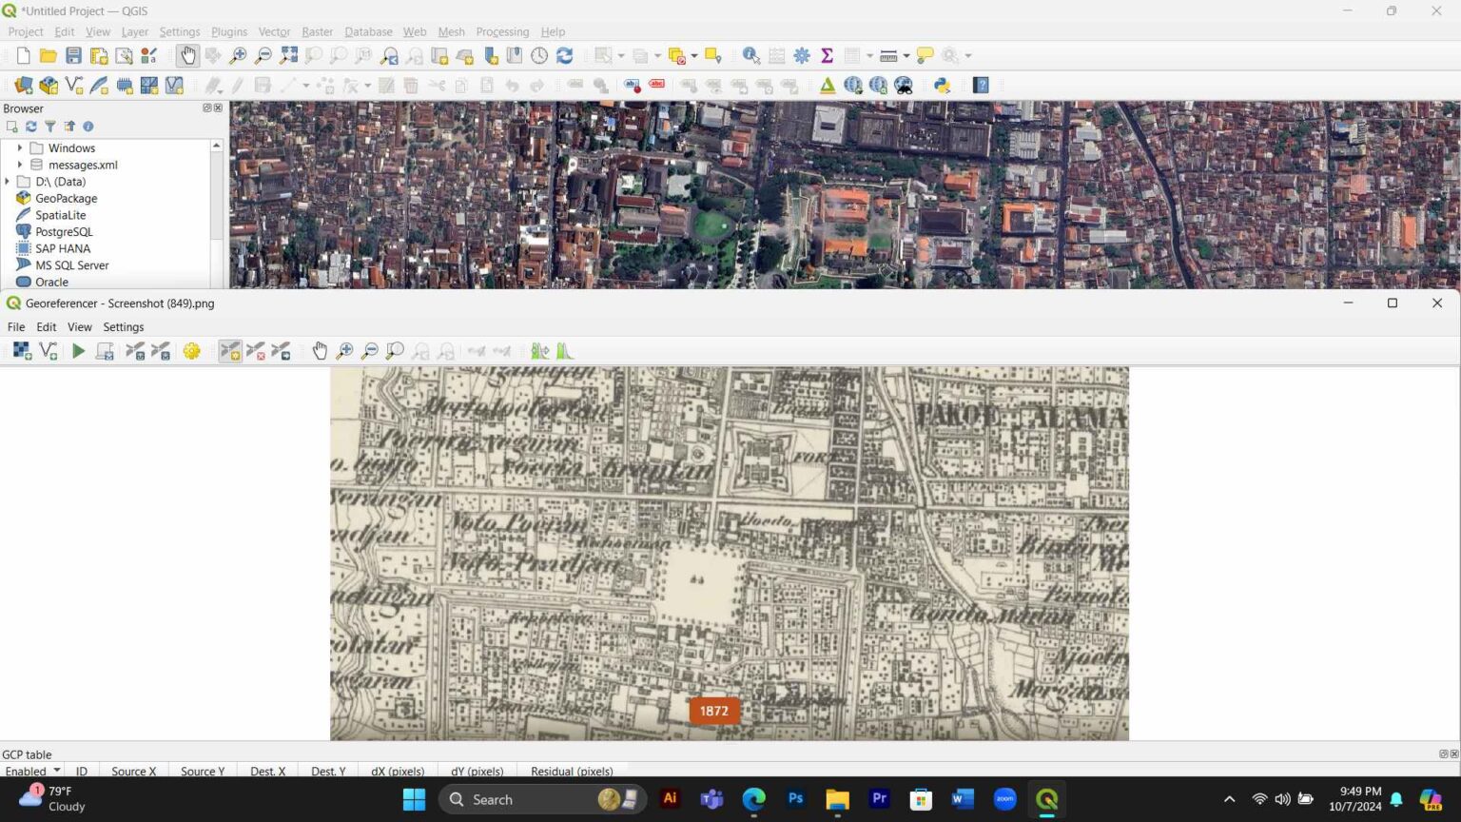
Task: Toggle the Add Point tool in Georeferencer
Action: tap(230, 351)
